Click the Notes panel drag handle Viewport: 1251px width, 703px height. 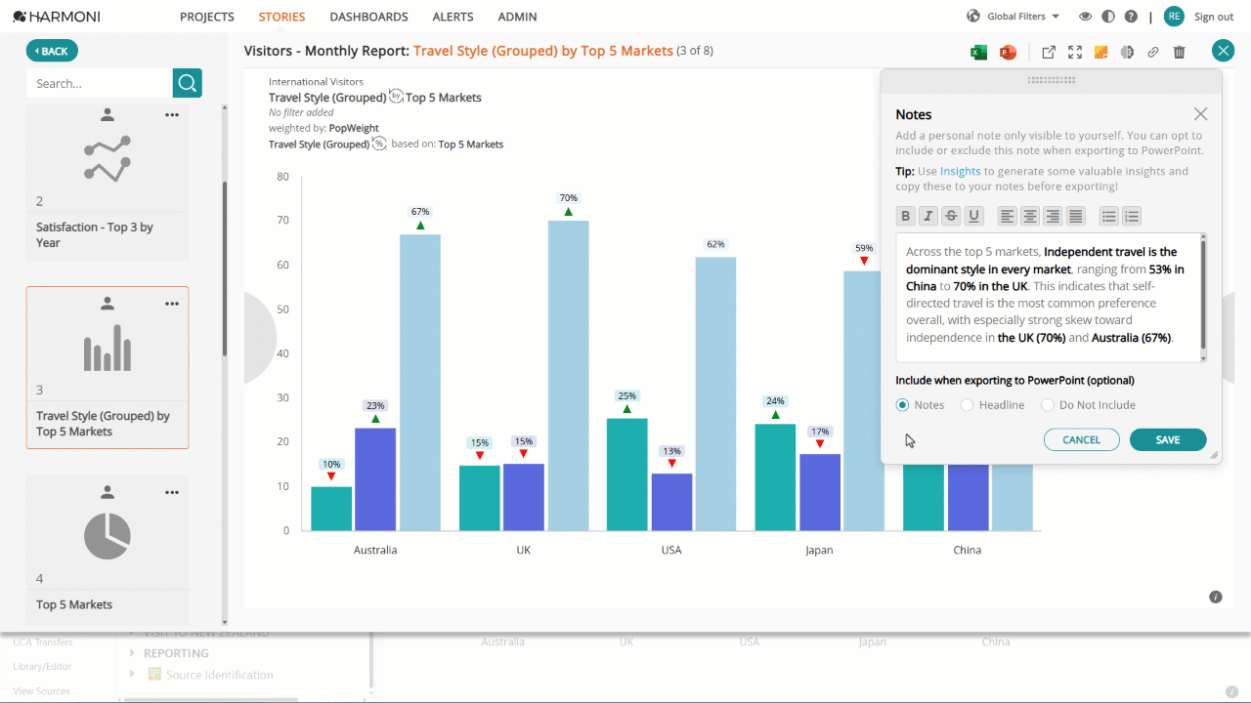1052,80
